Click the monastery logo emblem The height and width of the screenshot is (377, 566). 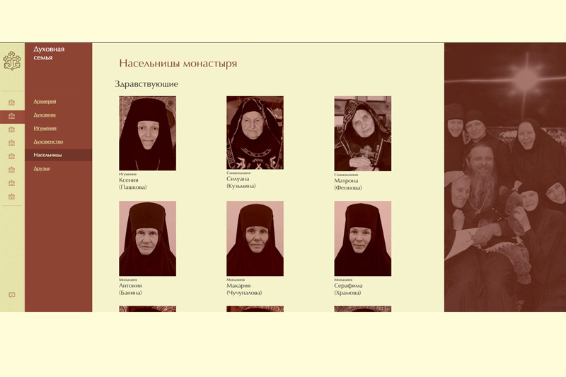12,61
